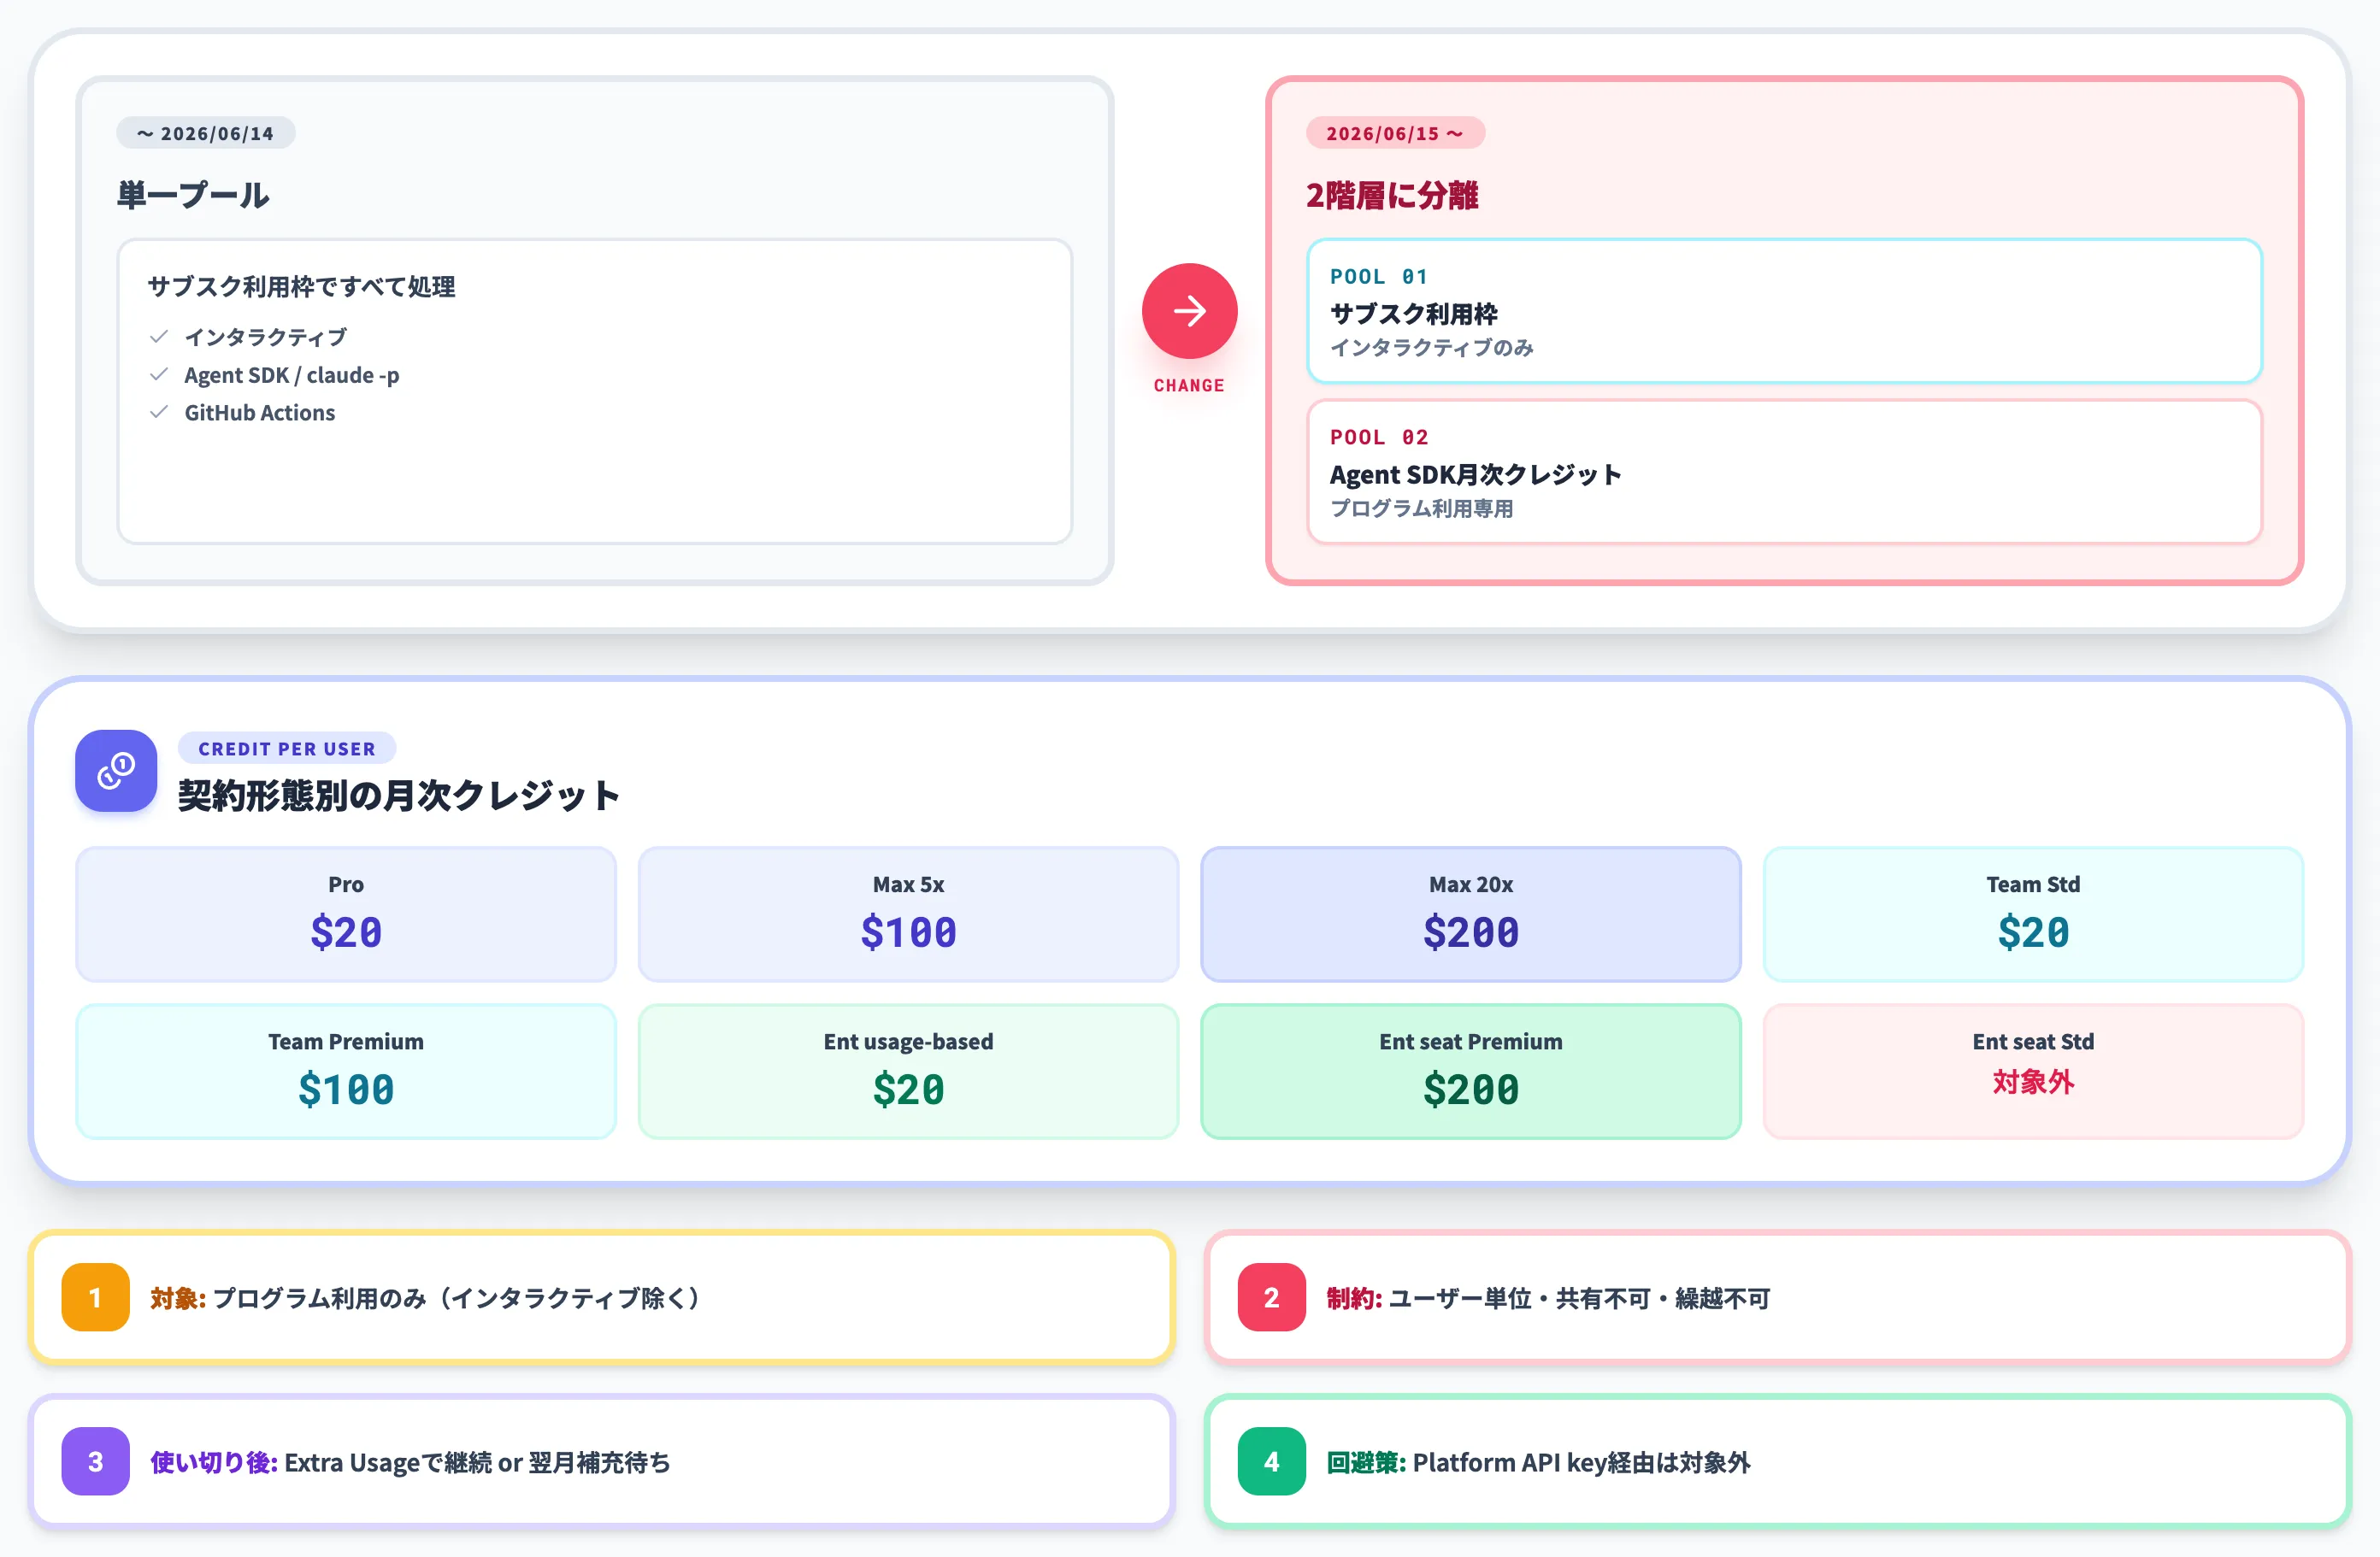This screenshot has height=1557, width=2380.
Task: Click the インタラクティブ list item text
Action: pyautogui.click(x=266, y=337)
